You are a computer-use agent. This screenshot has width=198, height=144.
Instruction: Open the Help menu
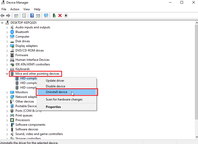pos(37,9)
